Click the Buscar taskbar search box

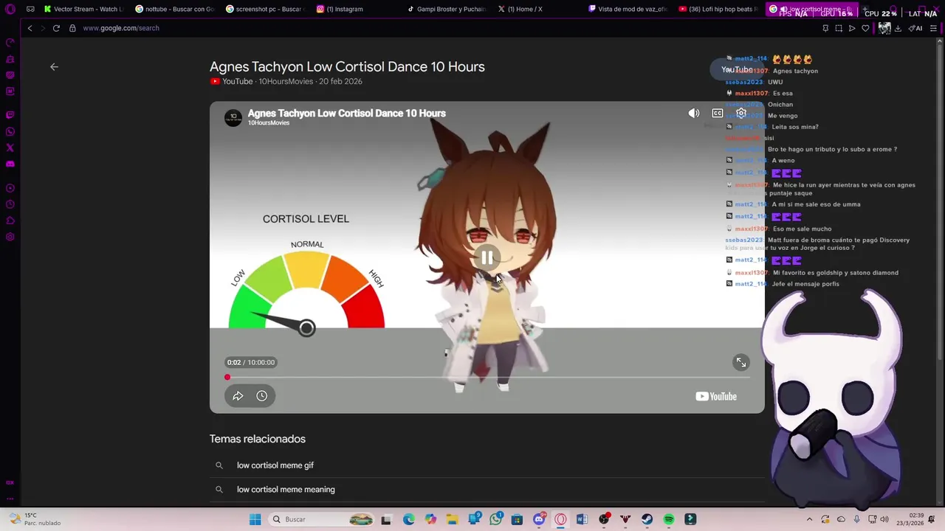click(x=322, y=519)
